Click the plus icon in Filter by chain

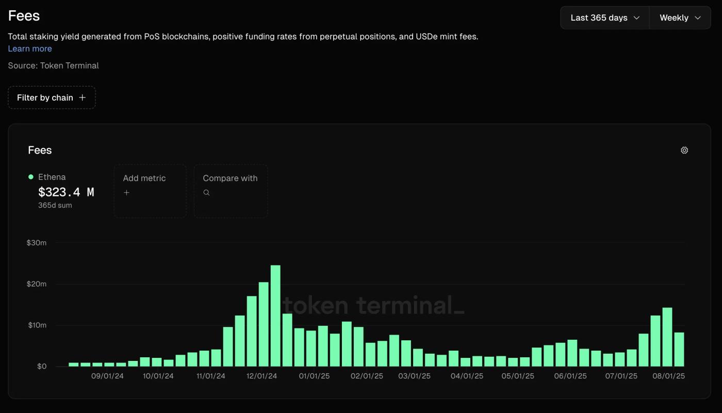(82, 97)
